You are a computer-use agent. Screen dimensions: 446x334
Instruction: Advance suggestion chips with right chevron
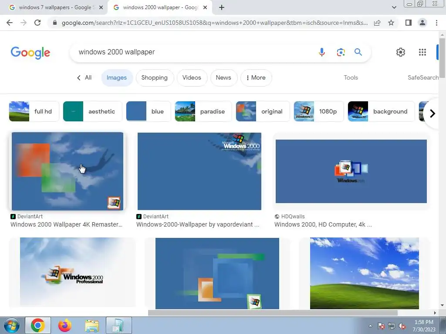[432, 114]
